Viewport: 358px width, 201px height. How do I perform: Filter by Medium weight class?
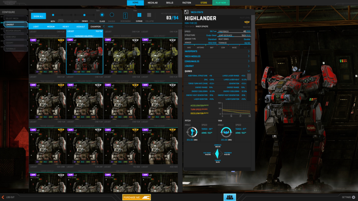click(51, 27)
